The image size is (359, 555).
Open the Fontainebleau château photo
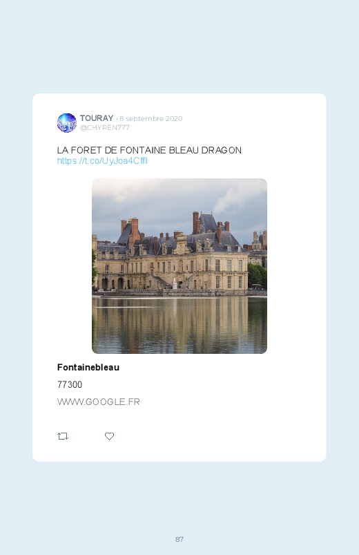(179, 266)
